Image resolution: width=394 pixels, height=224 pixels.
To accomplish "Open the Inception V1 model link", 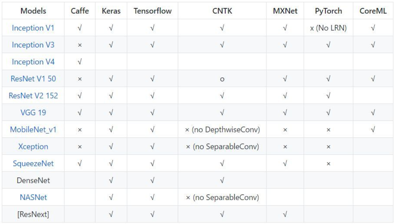I will coord(33,28).
